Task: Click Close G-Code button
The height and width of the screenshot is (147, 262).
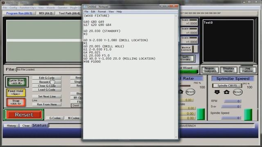Action: 47,86
